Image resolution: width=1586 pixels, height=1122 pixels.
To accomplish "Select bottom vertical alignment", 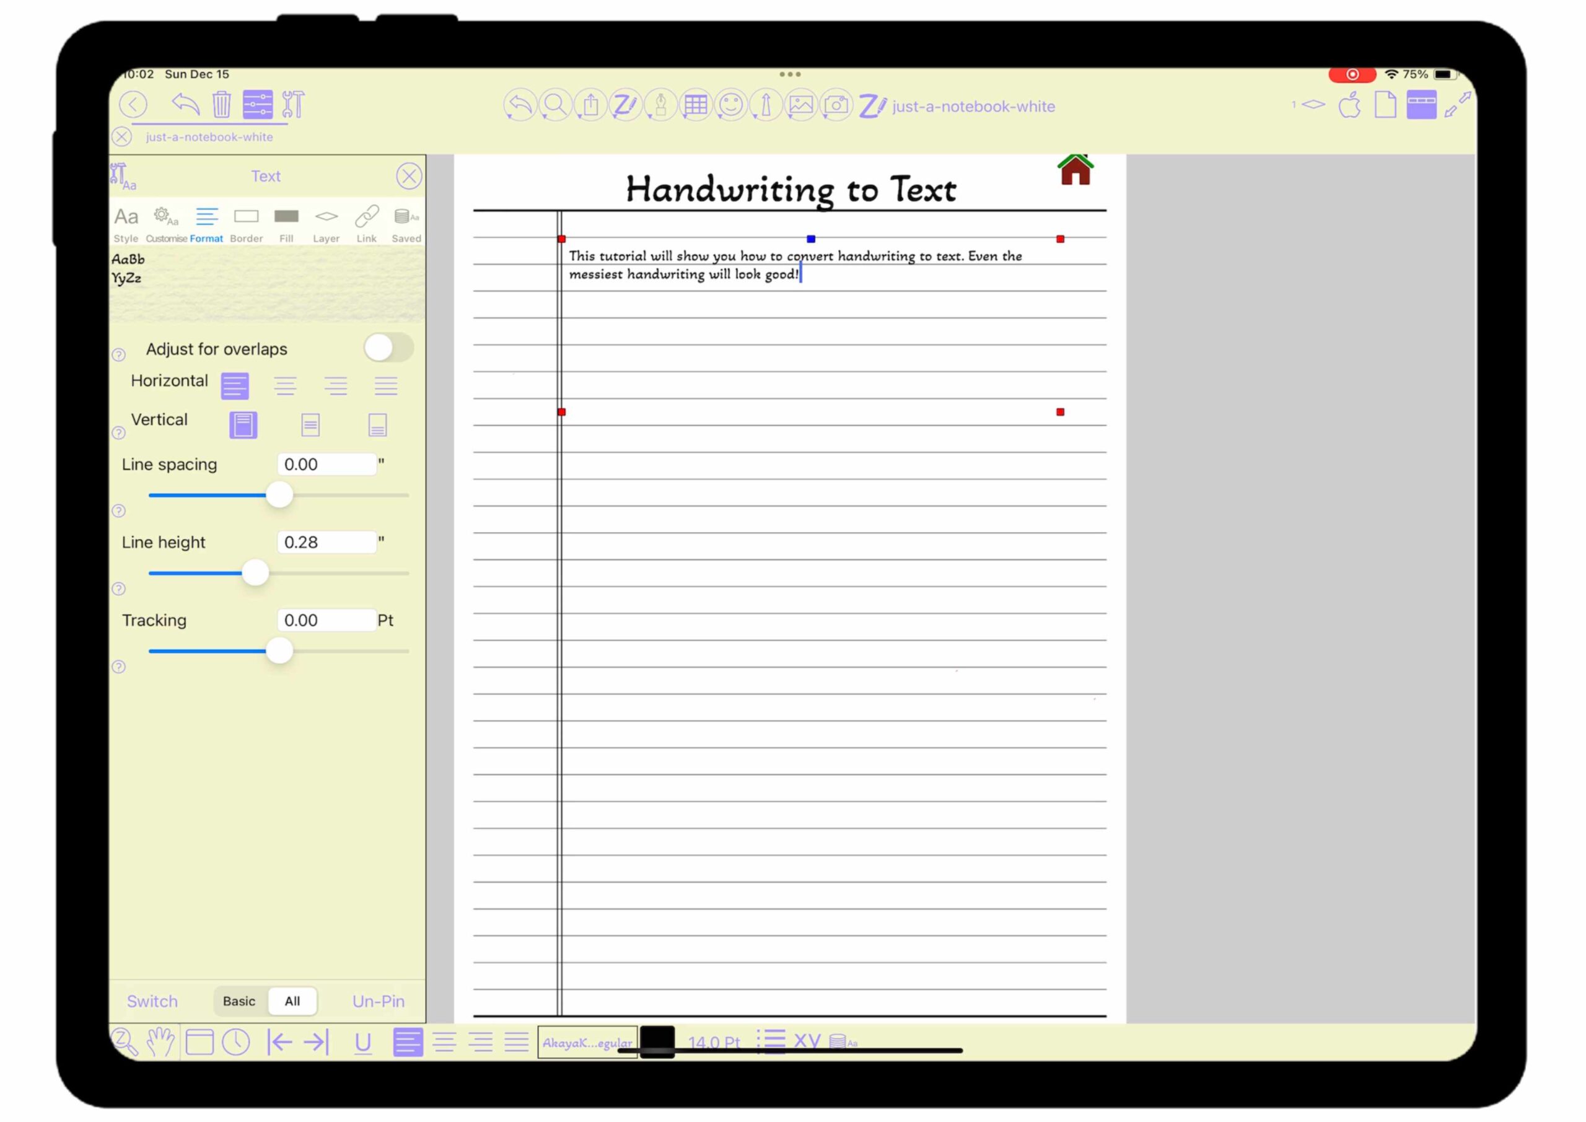I will click(377, 425).
